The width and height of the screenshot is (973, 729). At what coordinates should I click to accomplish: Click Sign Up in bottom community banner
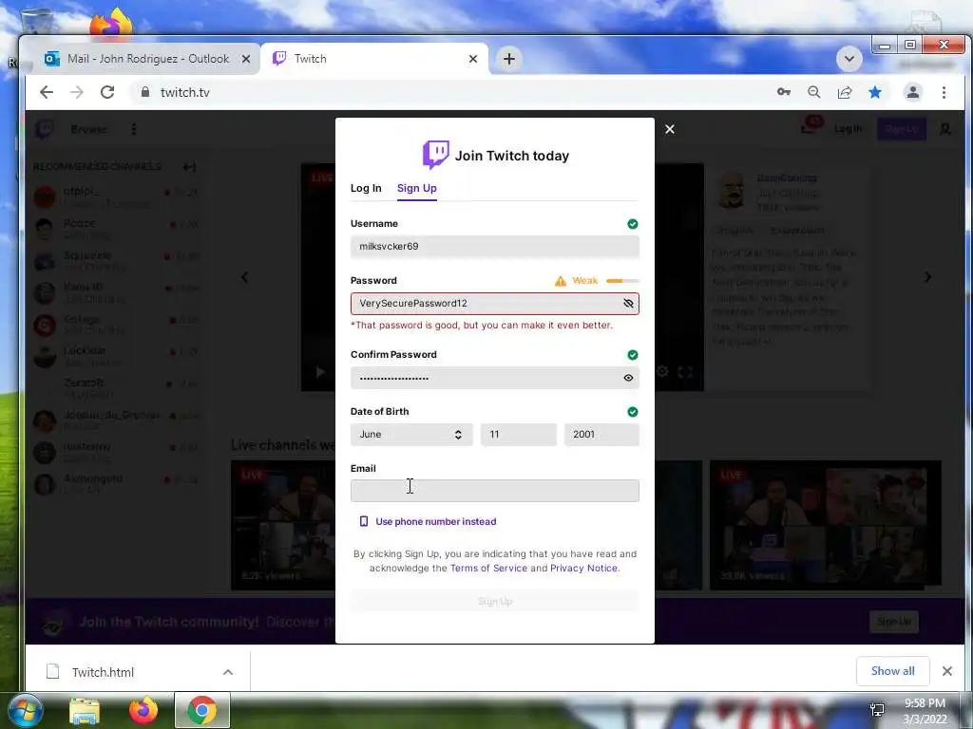tap(893, 621)
